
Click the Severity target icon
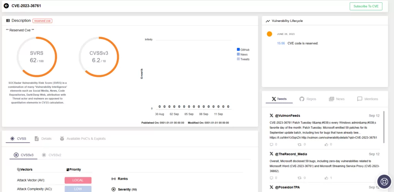[x=114, y=189]
